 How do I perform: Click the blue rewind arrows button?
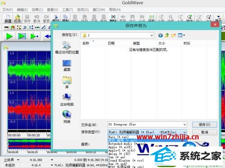pyautogui.click(x=48, y=36)
